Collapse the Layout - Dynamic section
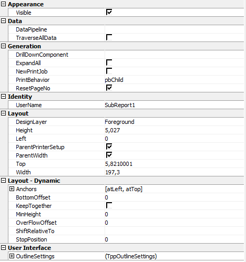 coord(3,181)
